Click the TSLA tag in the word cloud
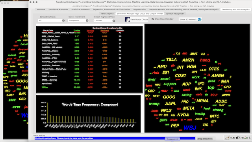The width and height of the screenshot is (252, 142). coord(171,60)
